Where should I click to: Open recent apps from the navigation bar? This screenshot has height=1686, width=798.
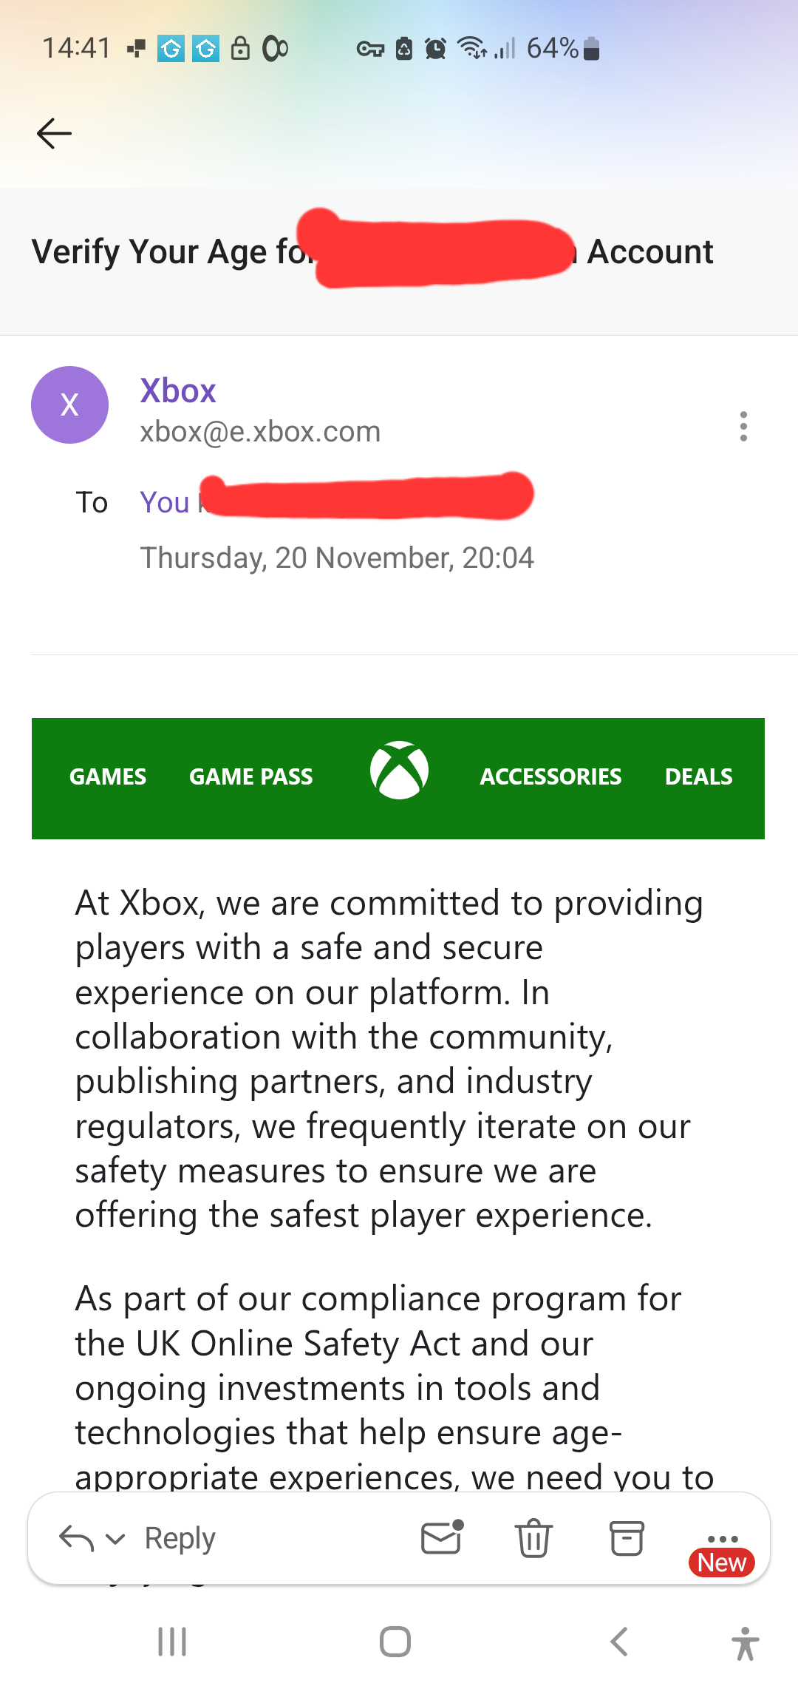(x=171, y=1643)
